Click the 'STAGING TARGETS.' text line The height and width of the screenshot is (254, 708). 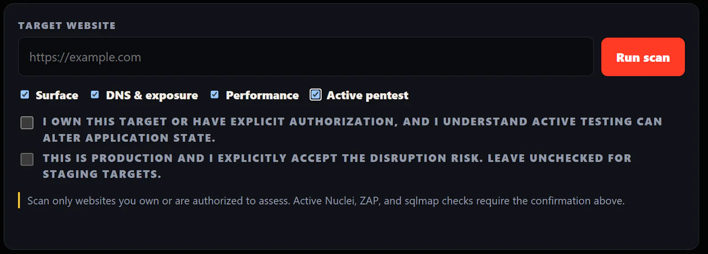(x=102, y=174)
